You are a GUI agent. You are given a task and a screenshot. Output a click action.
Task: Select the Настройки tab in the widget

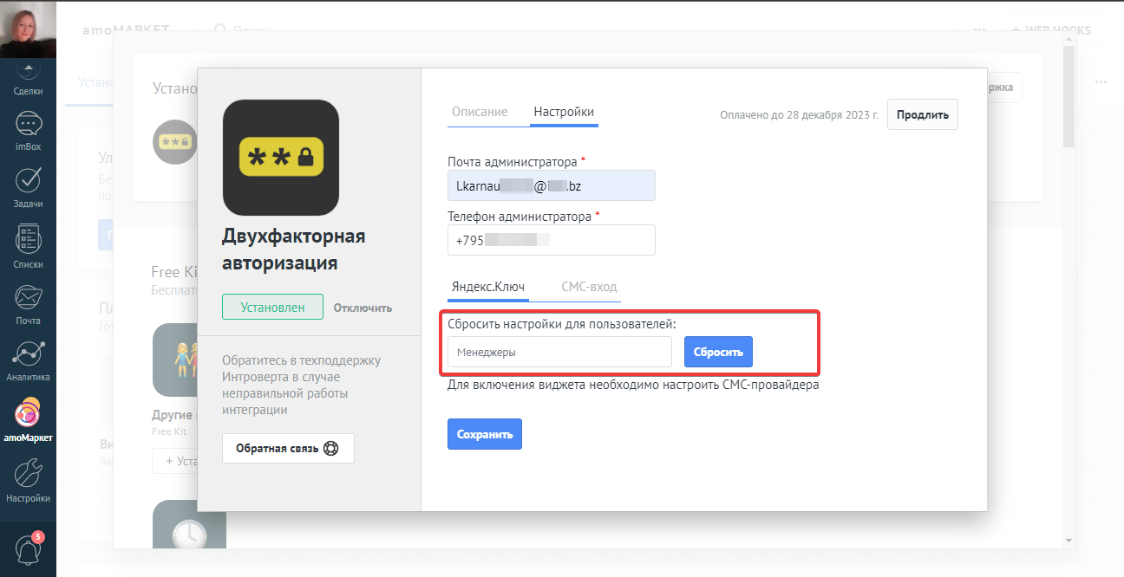coord(564,113)
